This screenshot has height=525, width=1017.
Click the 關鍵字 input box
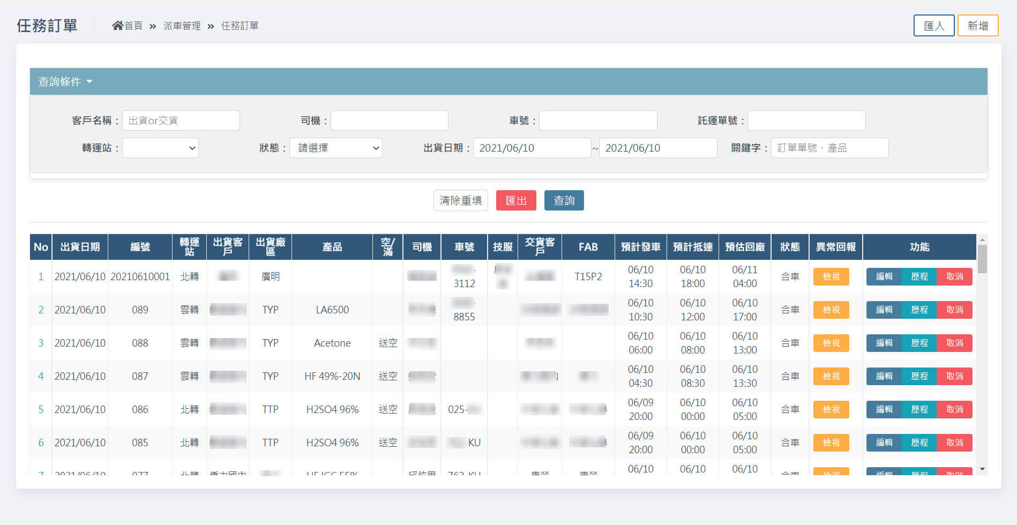coord(829,148)
